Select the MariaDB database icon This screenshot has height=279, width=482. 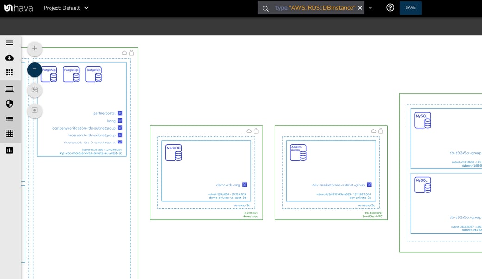click(x=173, y=152)
